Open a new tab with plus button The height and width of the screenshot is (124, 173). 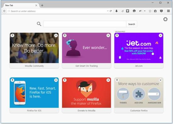42,5
